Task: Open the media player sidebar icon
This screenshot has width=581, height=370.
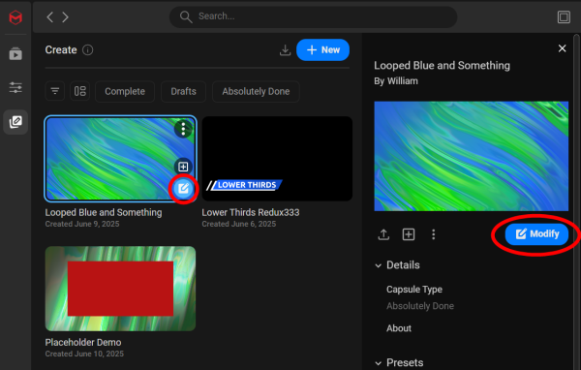Action: (x=15, y=54)
